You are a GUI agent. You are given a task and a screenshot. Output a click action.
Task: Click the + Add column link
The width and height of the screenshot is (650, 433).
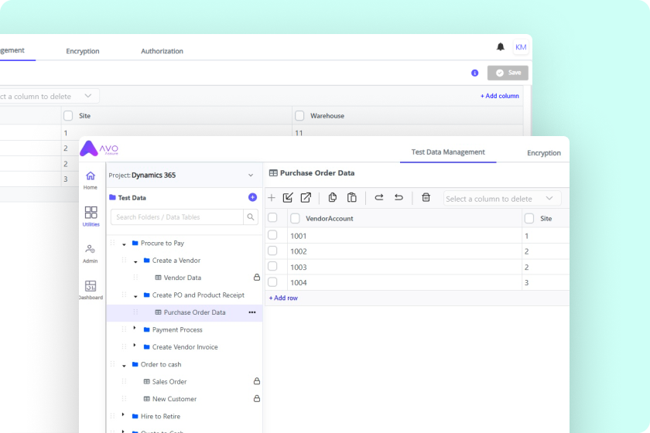(499, 96)
